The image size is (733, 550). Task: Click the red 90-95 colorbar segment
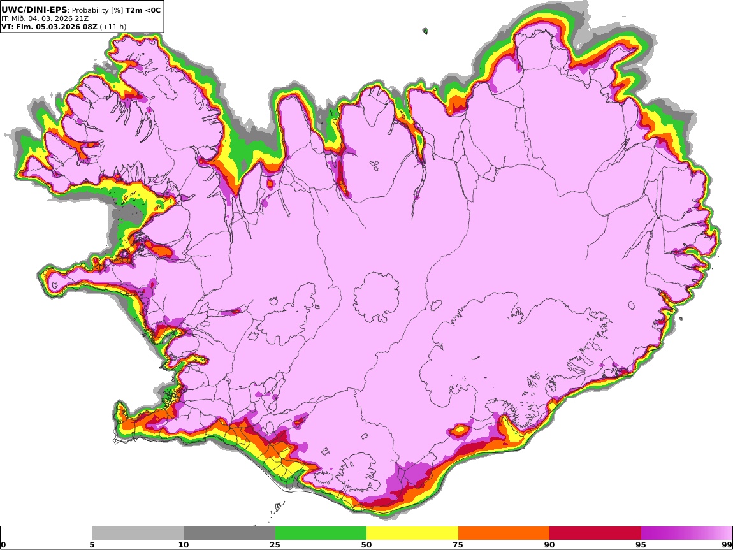[595, 533]
